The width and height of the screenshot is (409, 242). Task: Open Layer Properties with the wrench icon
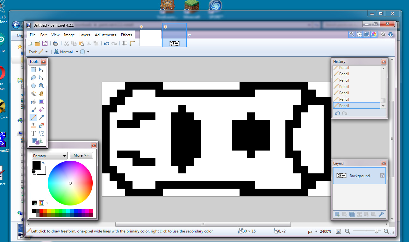(381, 214)
